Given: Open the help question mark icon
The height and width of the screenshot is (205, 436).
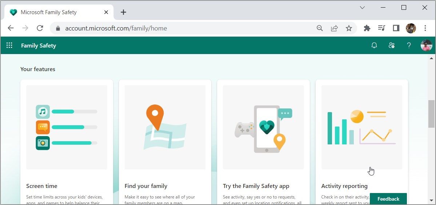Looking at the screenshot, I should [x=409, y=45].
